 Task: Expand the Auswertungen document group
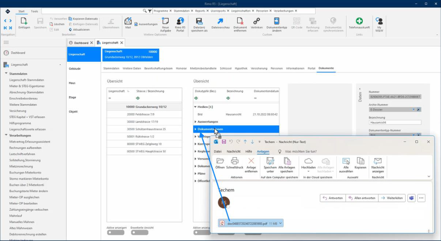(195, 122)
